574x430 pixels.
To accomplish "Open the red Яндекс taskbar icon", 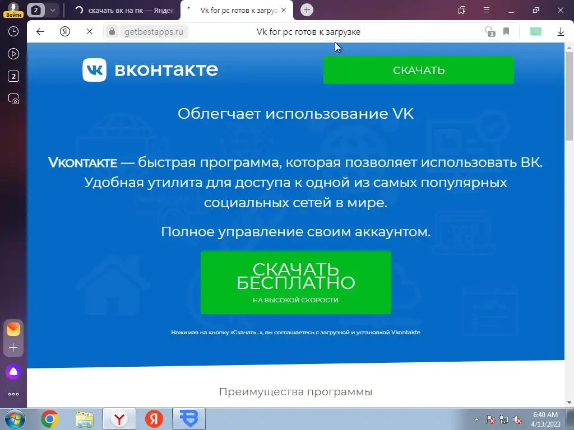I will (154, 419).
